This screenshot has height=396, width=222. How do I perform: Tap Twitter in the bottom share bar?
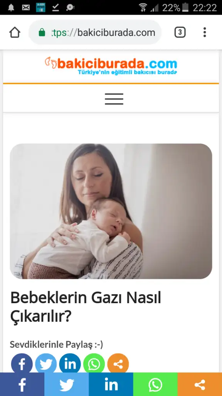click(66, 384)
